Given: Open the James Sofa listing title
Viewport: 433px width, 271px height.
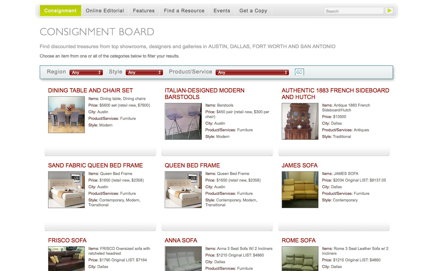Looking at the screenshot, I should [x=299, y=165].
